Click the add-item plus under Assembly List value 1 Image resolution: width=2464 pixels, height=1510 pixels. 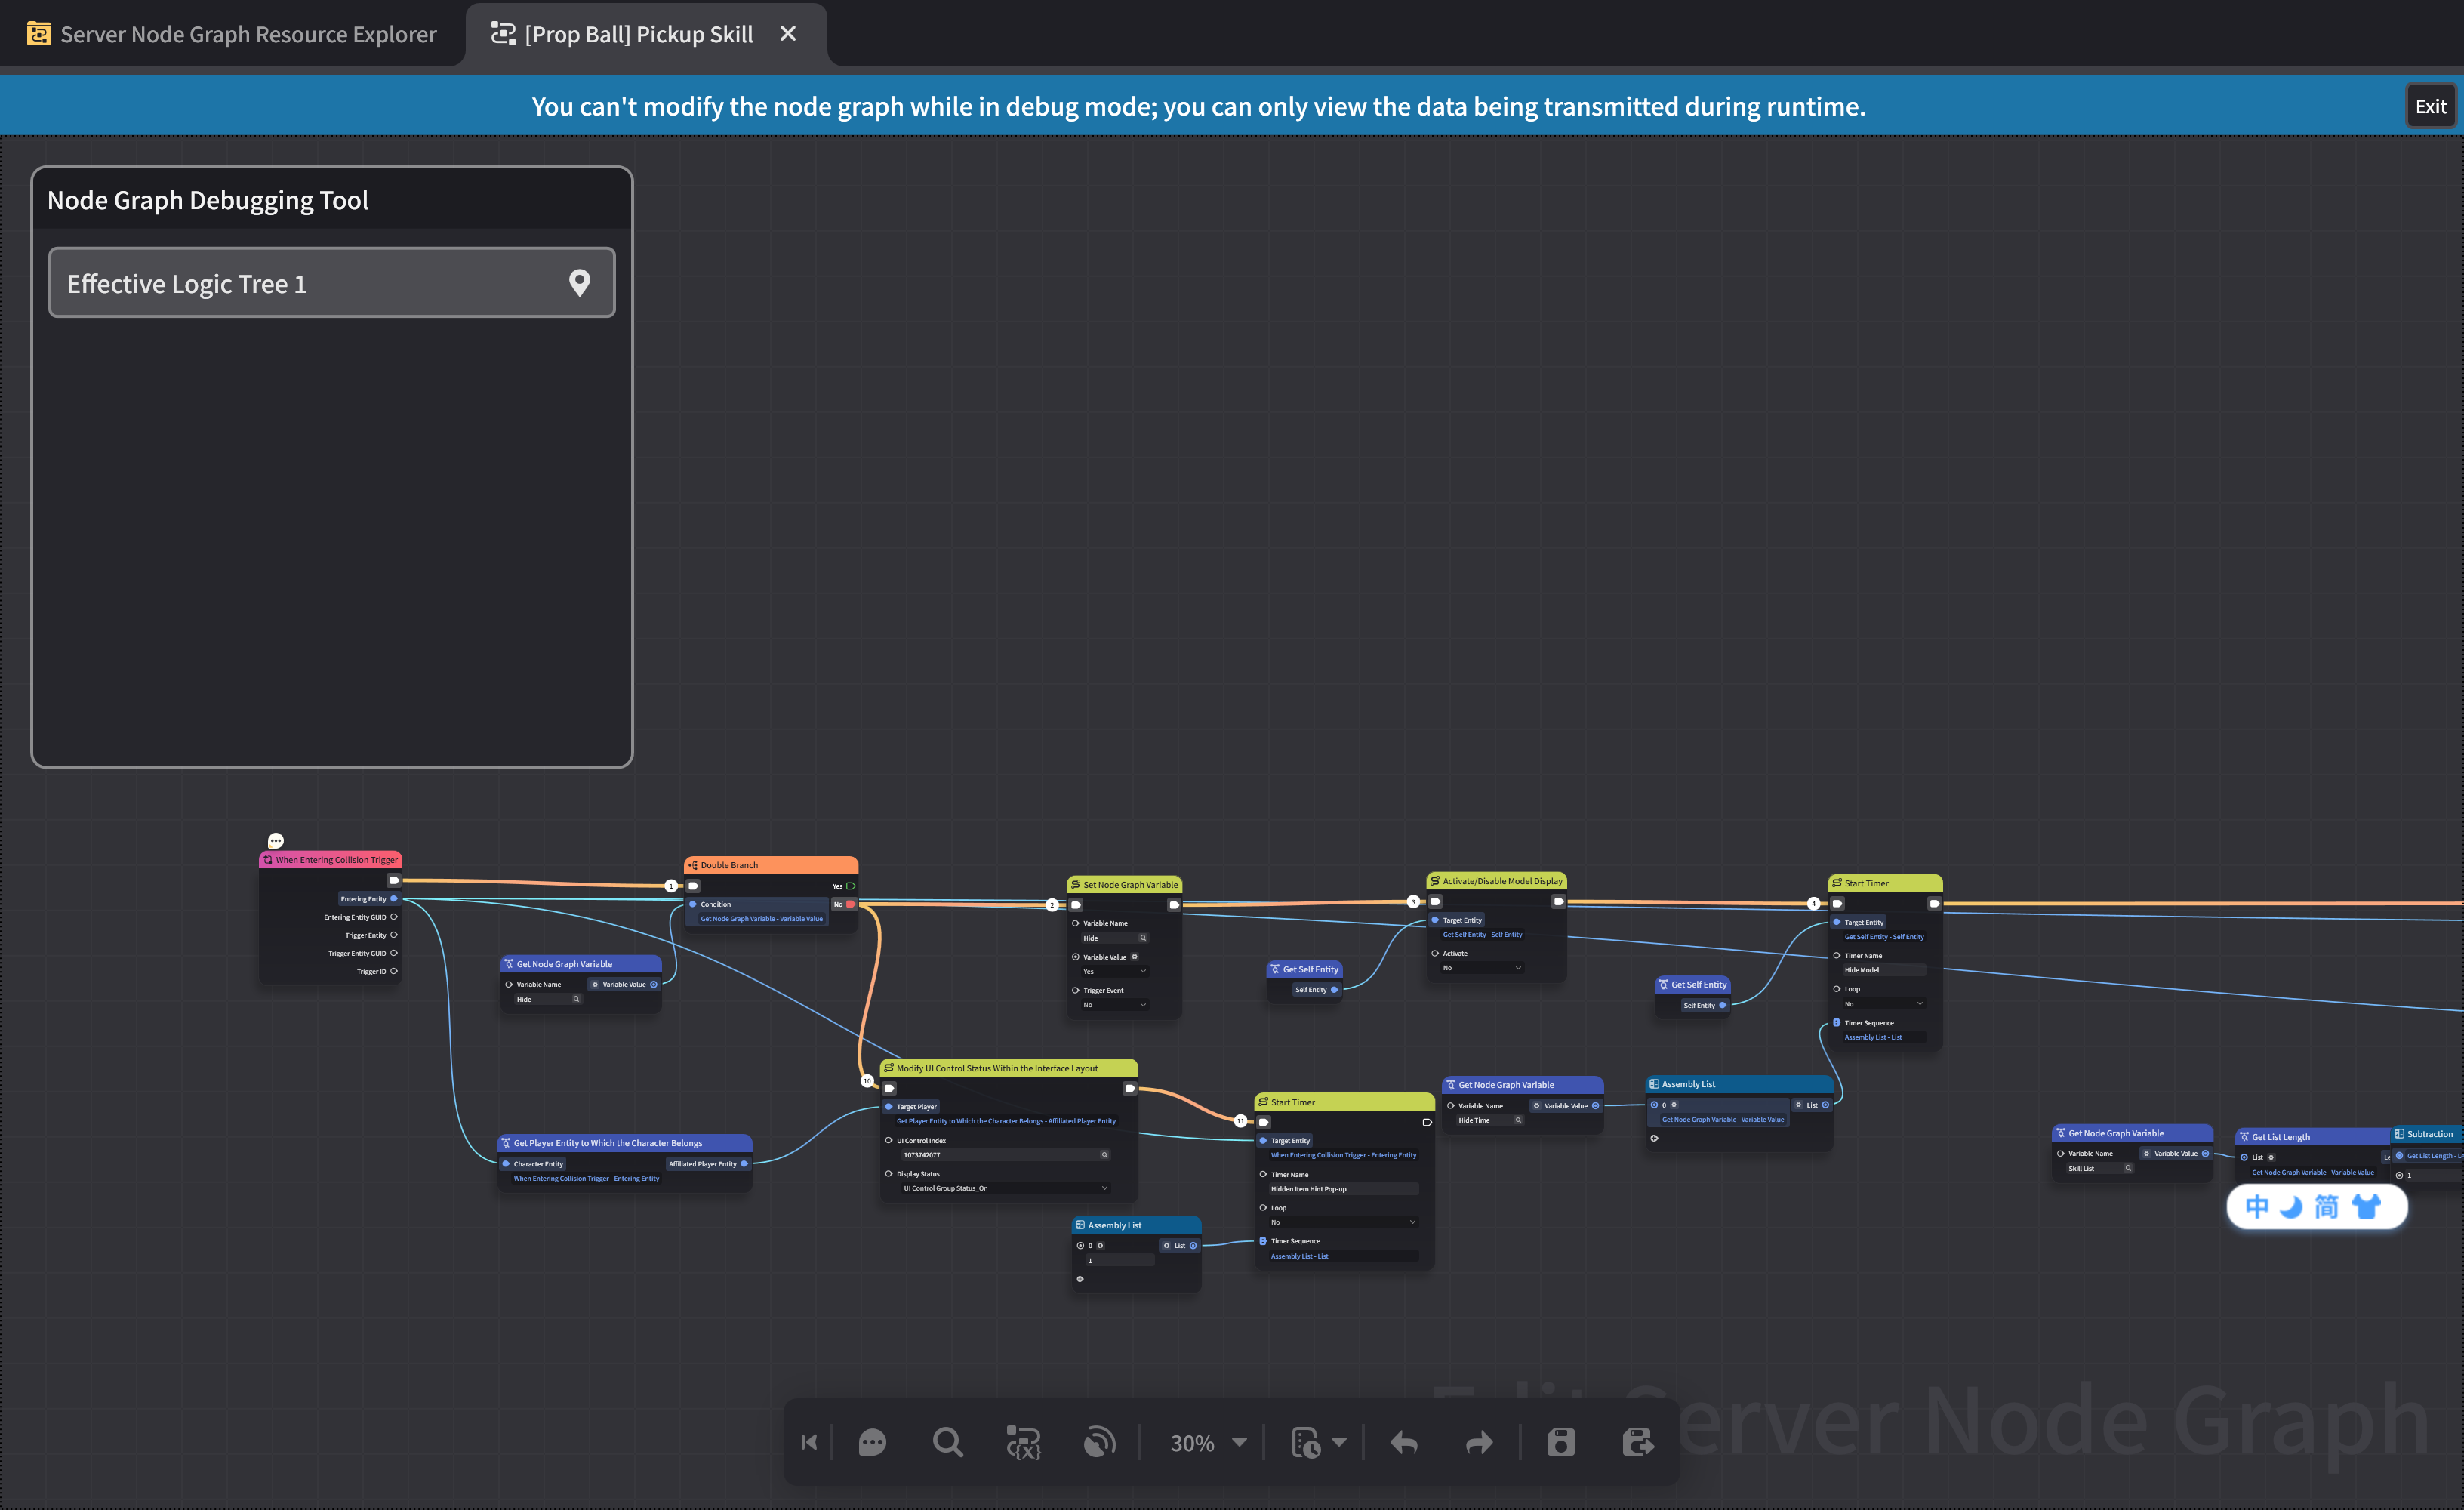(x=1080, y=1279)
